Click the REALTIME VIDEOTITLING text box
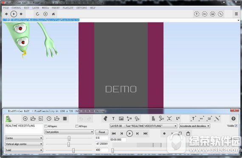 click(24, 129)
